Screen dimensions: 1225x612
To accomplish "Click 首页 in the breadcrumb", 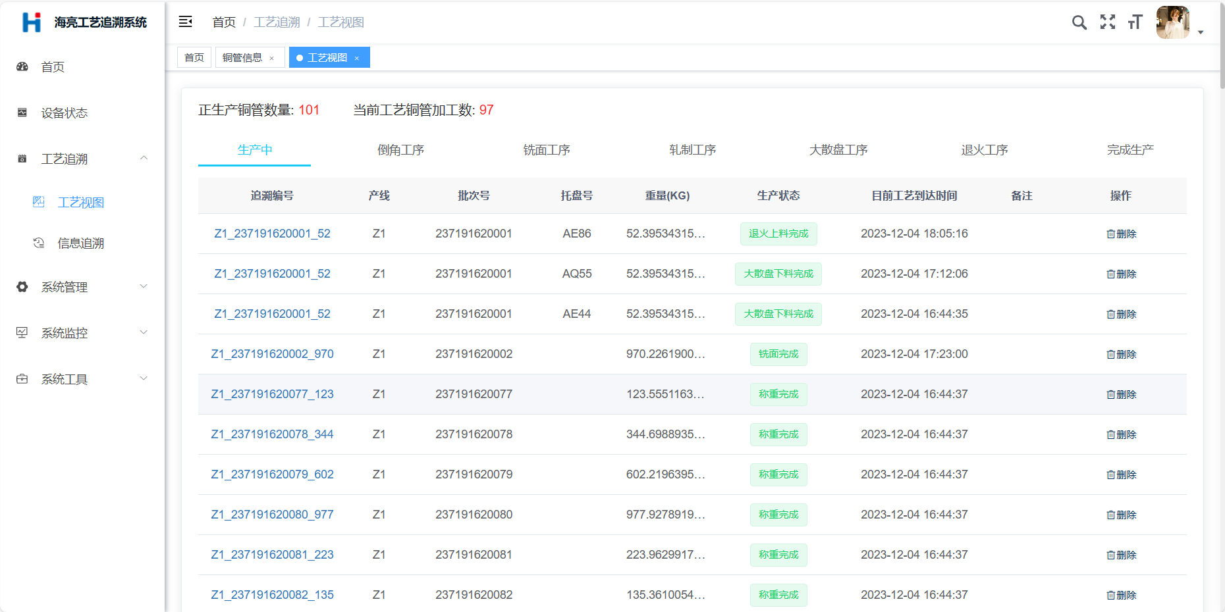I will point(224,22).
